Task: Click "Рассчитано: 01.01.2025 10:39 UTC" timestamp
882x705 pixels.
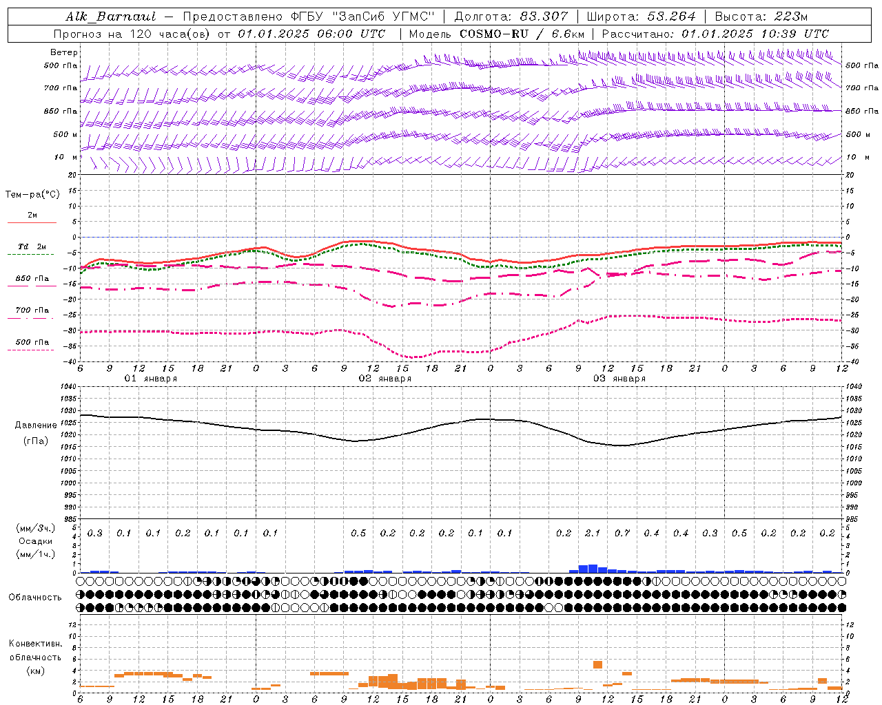Action: click(x=715, y=34)
